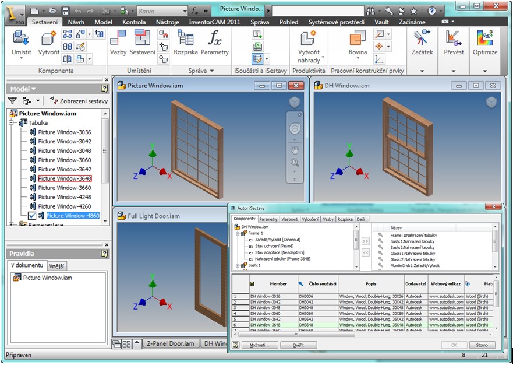Image resolution: width=513 pixels, height=365 pixels.
Task: Click Nahrazení tabulky [Frame-3648] entry
Action: pos(282,259)
